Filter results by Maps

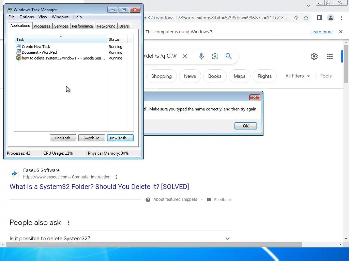(x=239, y=76)
